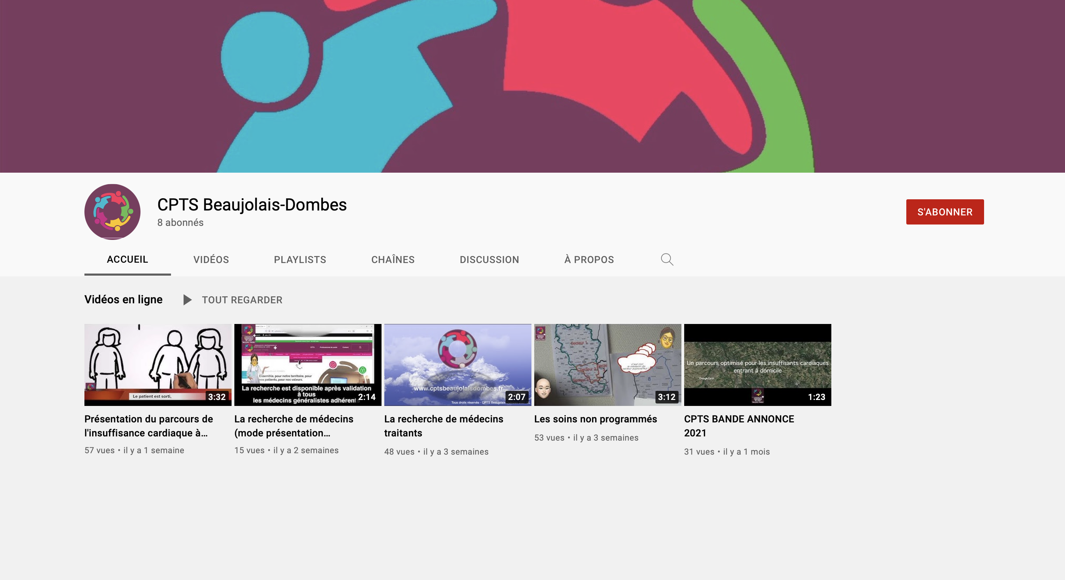This screenshot has width=1065, height=580.
Task: Click the play triangle beside Tout regarder
Action: [x=187, y=300]
